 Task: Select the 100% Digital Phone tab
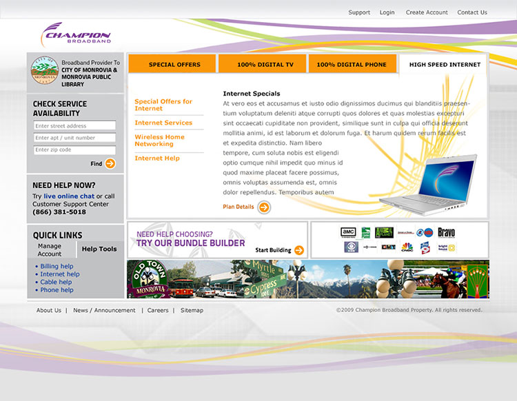click(352, 65)
